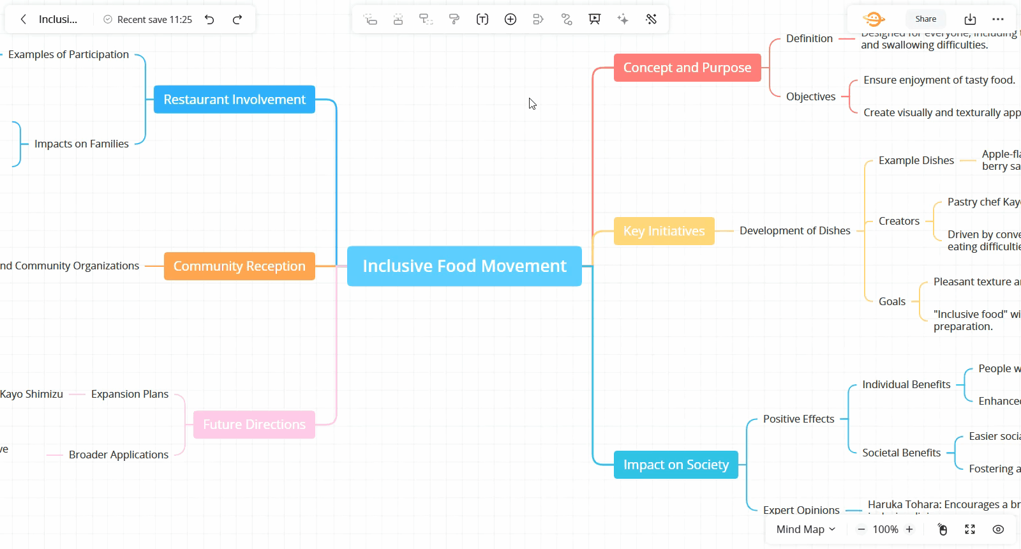
Task: Select the relationship line connector icon
Action: click(567, 19)
